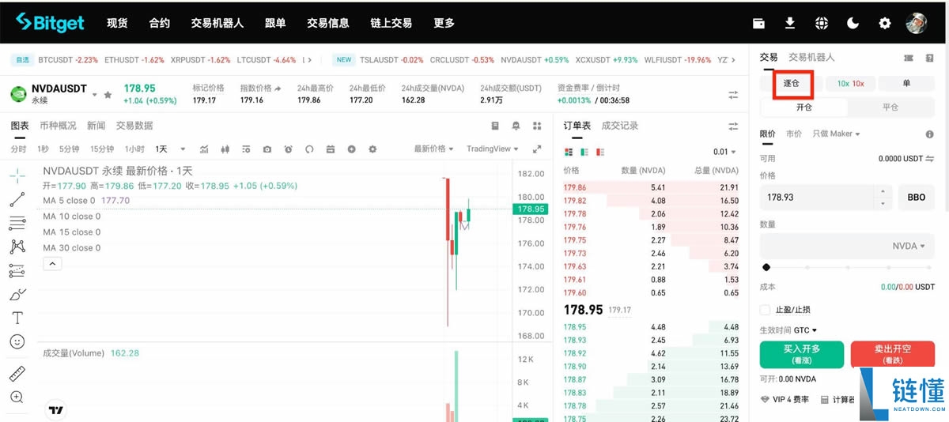Image resolution: width=949 pixels, height=422 pixels.
Task: Enable the 止盈/止损 checkbox
Action: click(x=765, y=310)
